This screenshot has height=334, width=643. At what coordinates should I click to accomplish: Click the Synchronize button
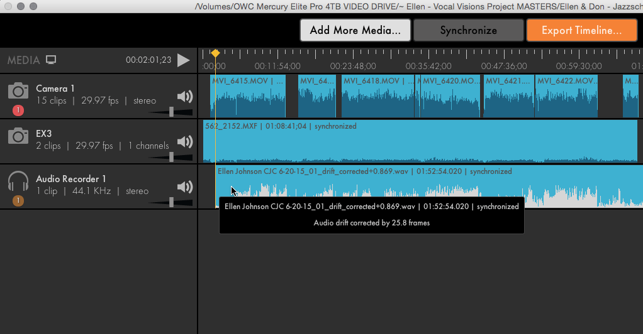click(468, 30)
